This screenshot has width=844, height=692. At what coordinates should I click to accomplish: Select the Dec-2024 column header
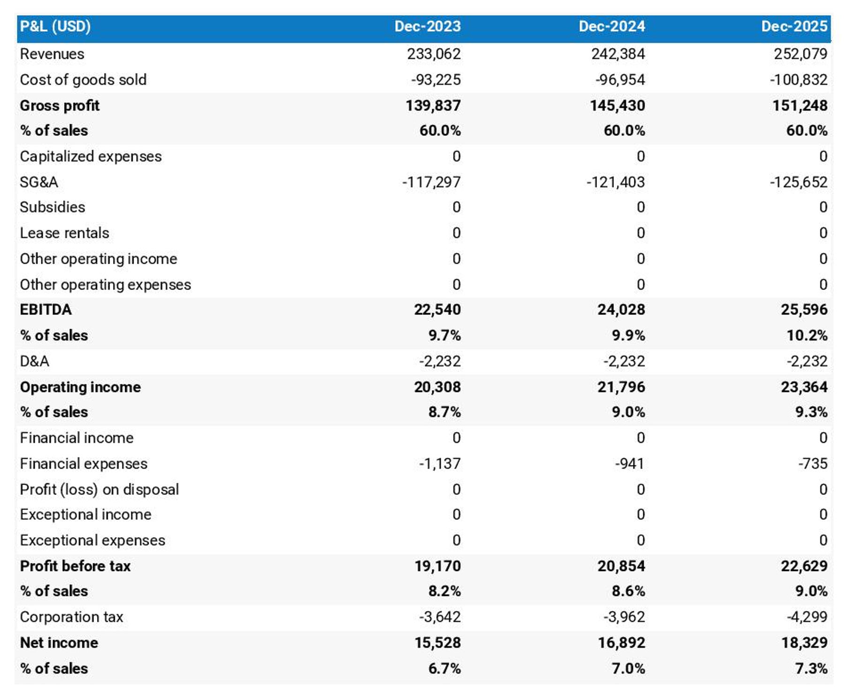[611, 26]
